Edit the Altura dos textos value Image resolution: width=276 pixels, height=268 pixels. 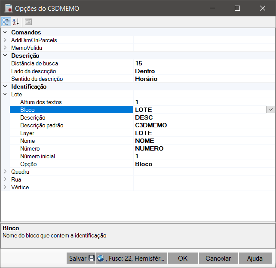(204, 102)
